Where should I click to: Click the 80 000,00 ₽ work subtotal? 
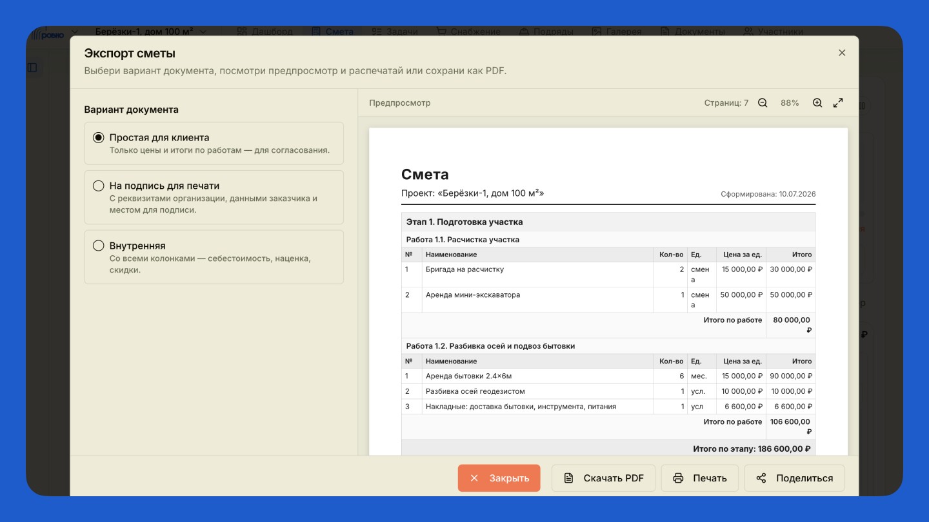(x=792, y=325)
